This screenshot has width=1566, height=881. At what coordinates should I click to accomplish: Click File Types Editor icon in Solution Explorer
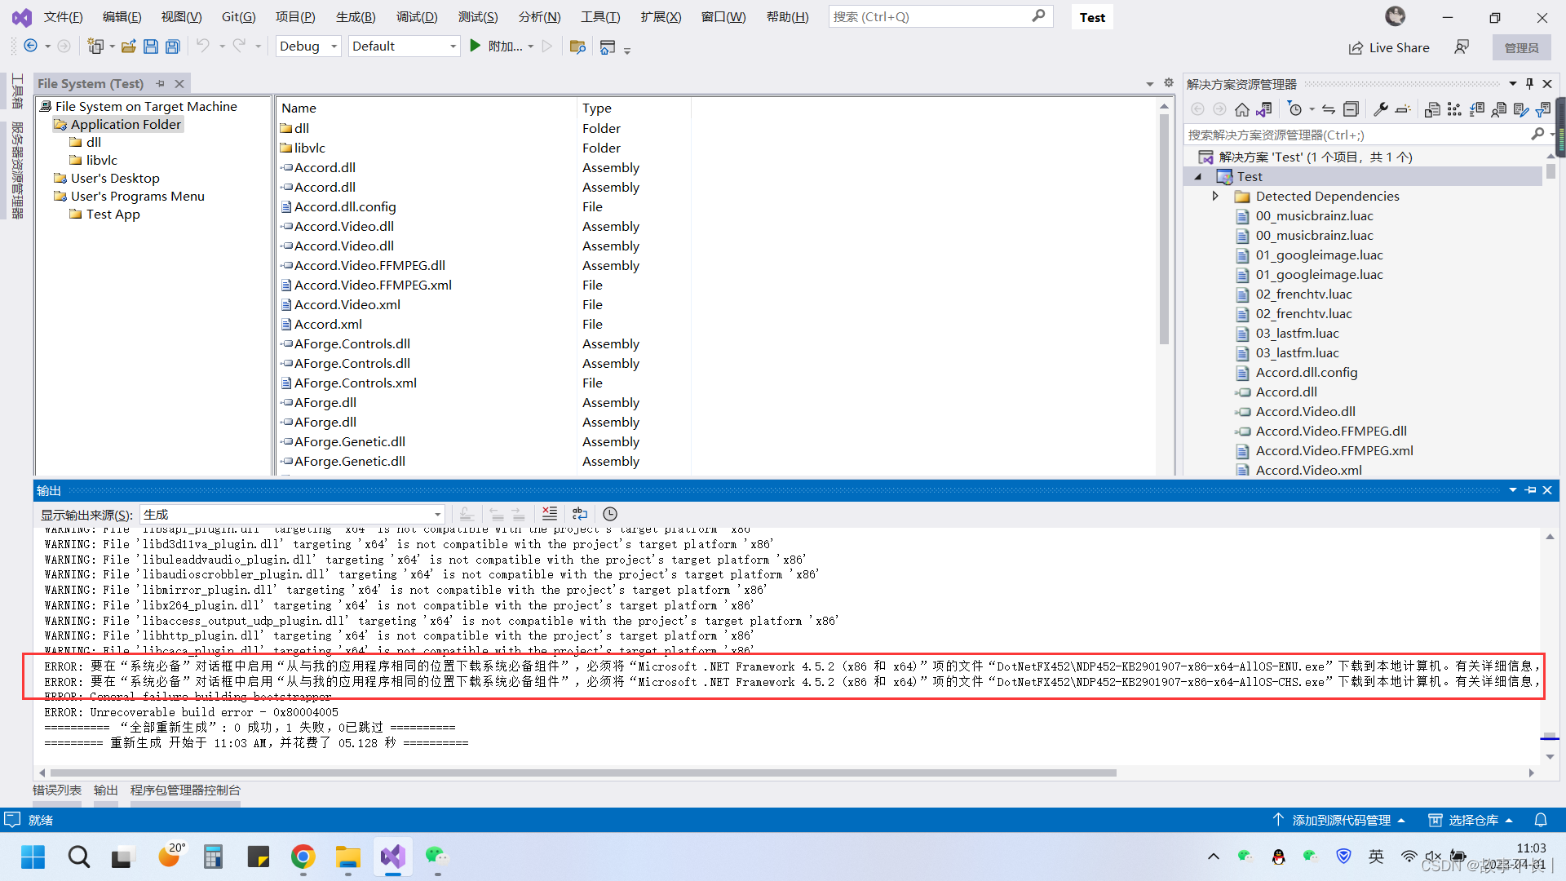1477,109
